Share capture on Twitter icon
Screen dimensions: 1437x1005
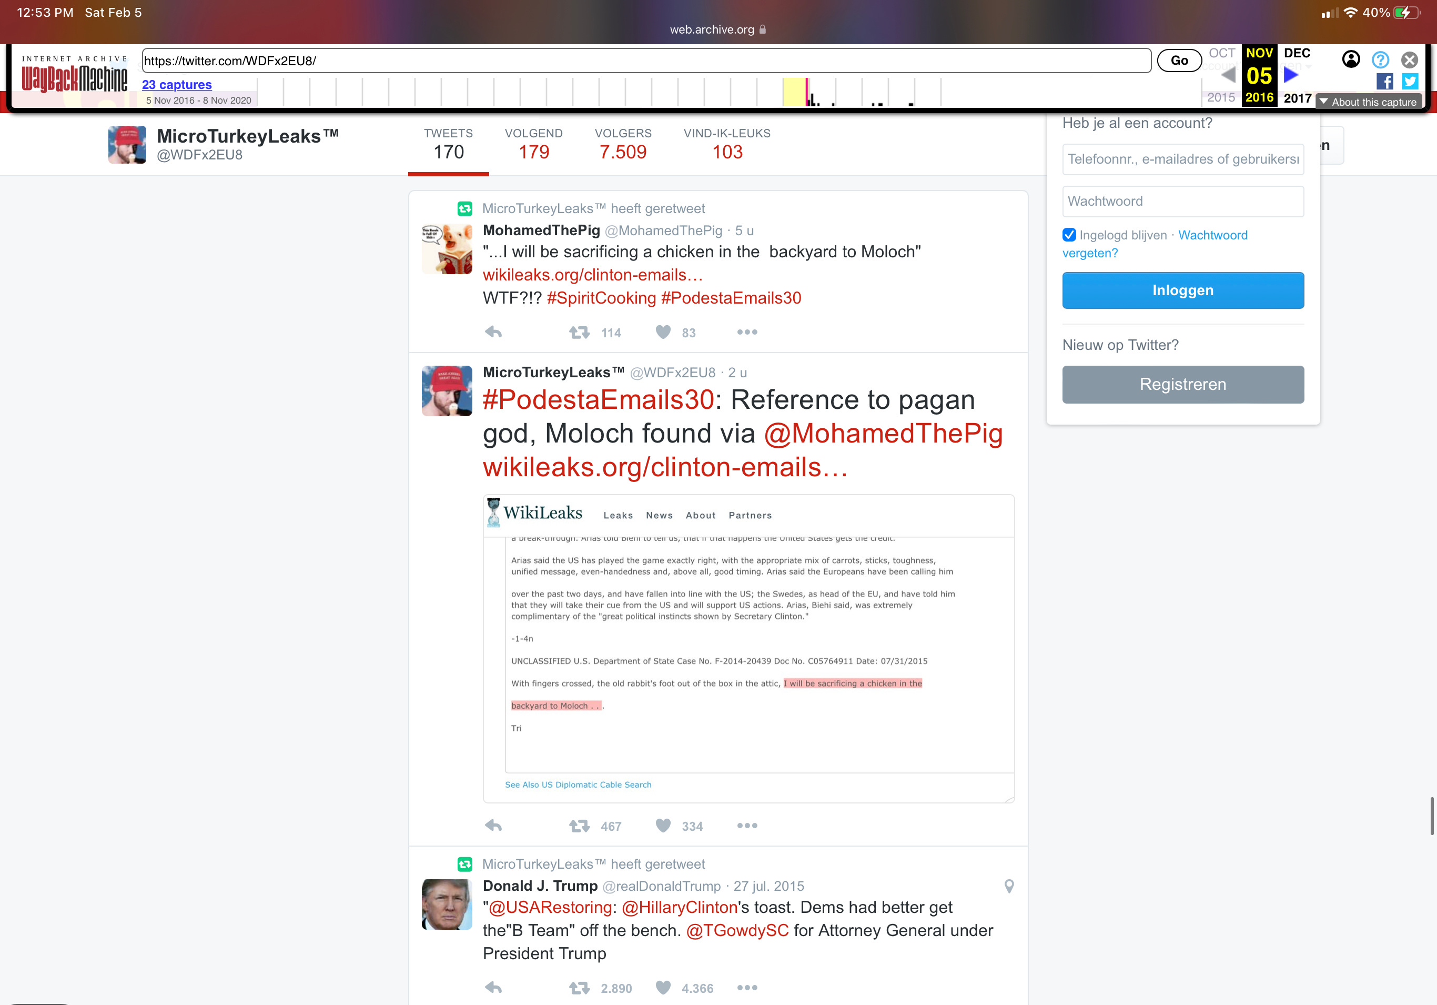1410,82
